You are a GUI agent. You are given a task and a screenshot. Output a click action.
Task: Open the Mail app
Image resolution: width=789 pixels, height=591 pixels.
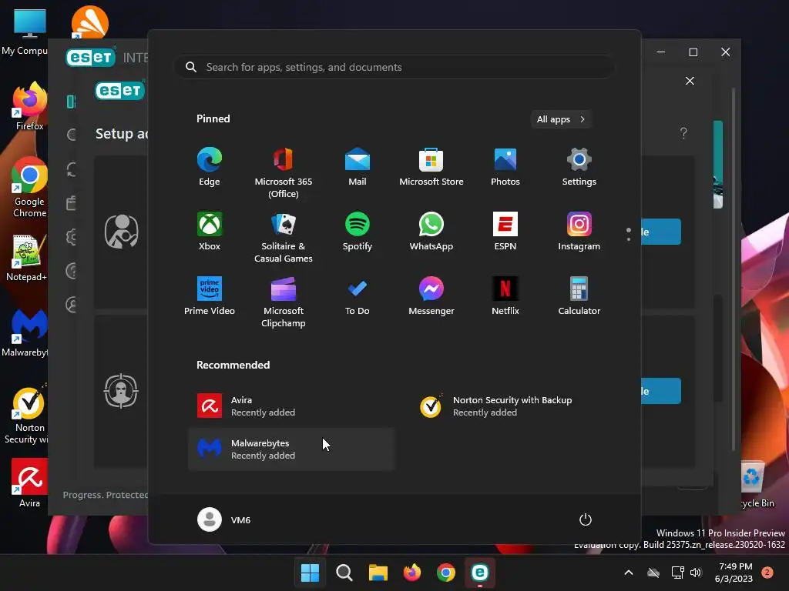click(x=358, y=167)
